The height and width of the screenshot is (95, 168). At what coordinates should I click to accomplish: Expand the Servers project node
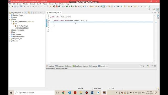(10, 41)
